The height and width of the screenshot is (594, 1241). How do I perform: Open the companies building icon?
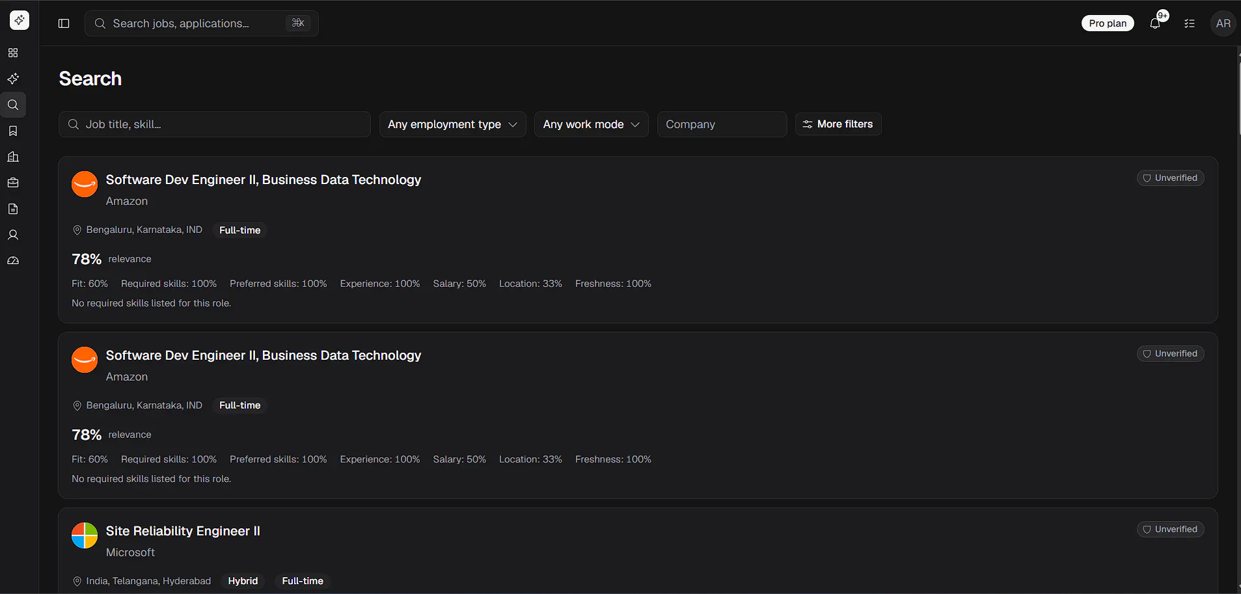(x=13, y=157)
